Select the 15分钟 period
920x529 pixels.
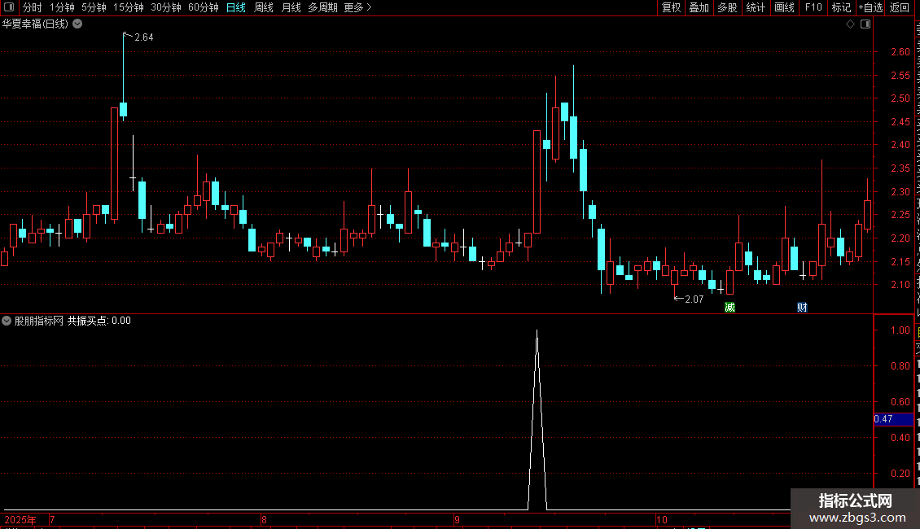tap(129, 7)
